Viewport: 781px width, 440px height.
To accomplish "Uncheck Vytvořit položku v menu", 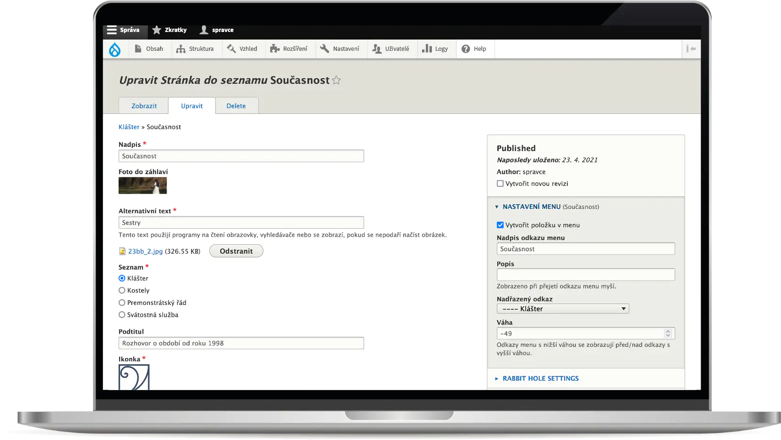I will coord(500,225).
